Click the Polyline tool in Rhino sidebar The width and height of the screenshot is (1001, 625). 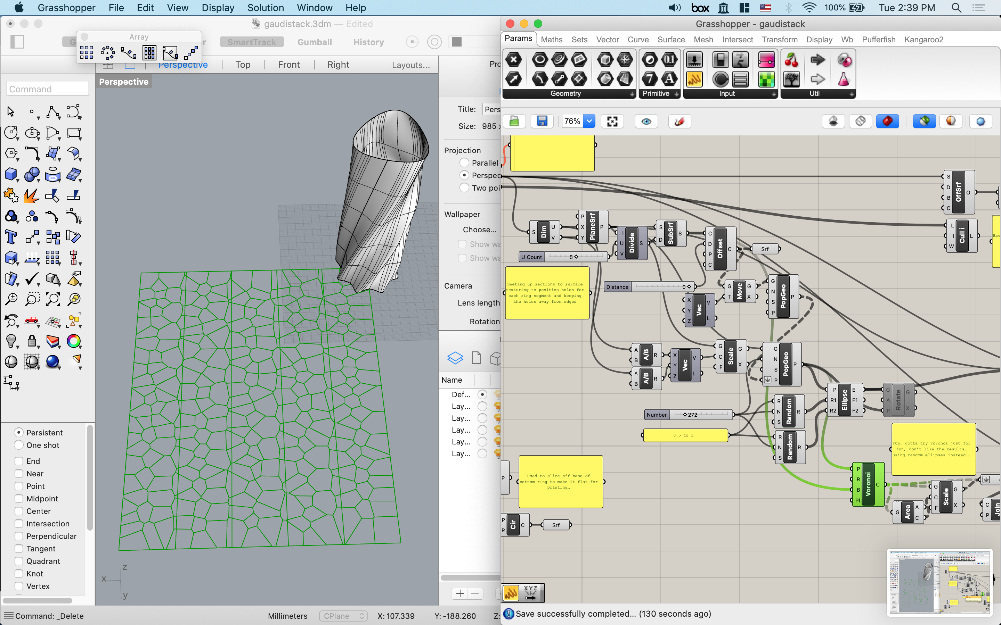53,111
